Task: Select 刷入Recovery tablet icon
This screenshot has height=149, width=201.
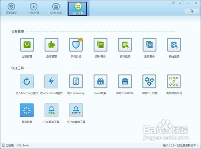Action: click(76, 81)
